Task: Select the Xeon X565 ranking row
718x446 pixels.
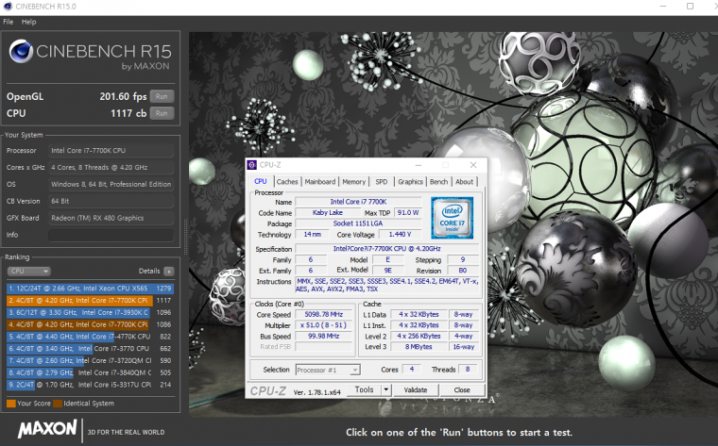Action: click(x=90, y=289)
